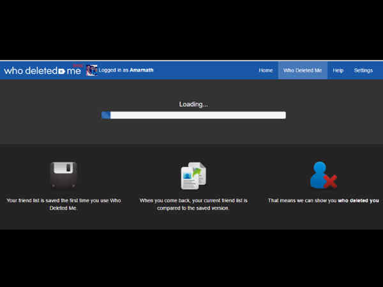The width and height of the screenshot is (383, 287).
Task: Open the Settings menu item
Action: click(363, 70)
